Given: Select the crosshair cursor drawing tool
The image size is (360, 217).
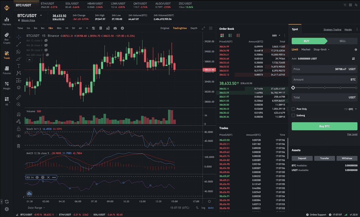Looking at the screenshot, I should tap(19, 36).
